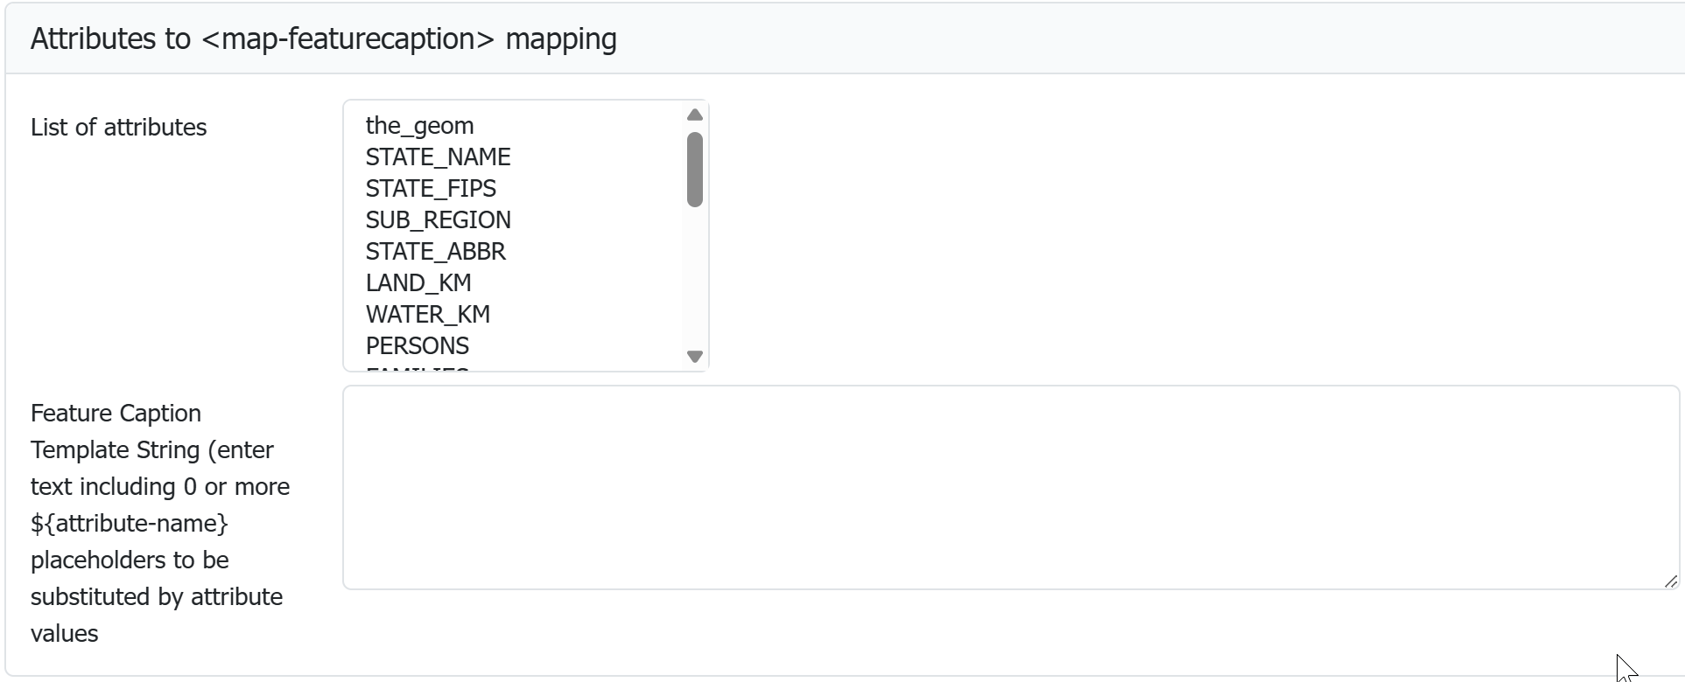Image resolution: width=1685 pixels, height=682 pixels.
Task: Choose the WATER_KM attribute
Action: [427, 315]
